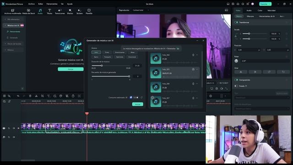
Task: Click the undo arrow in timeline toolbar
Action: pos(18,96)
